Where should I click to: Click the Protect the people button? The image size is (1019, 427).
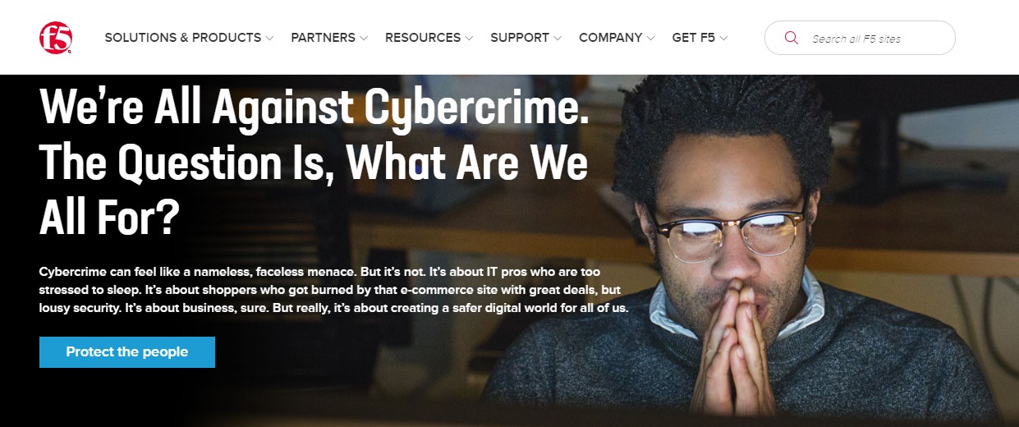(x=127, y=351)
